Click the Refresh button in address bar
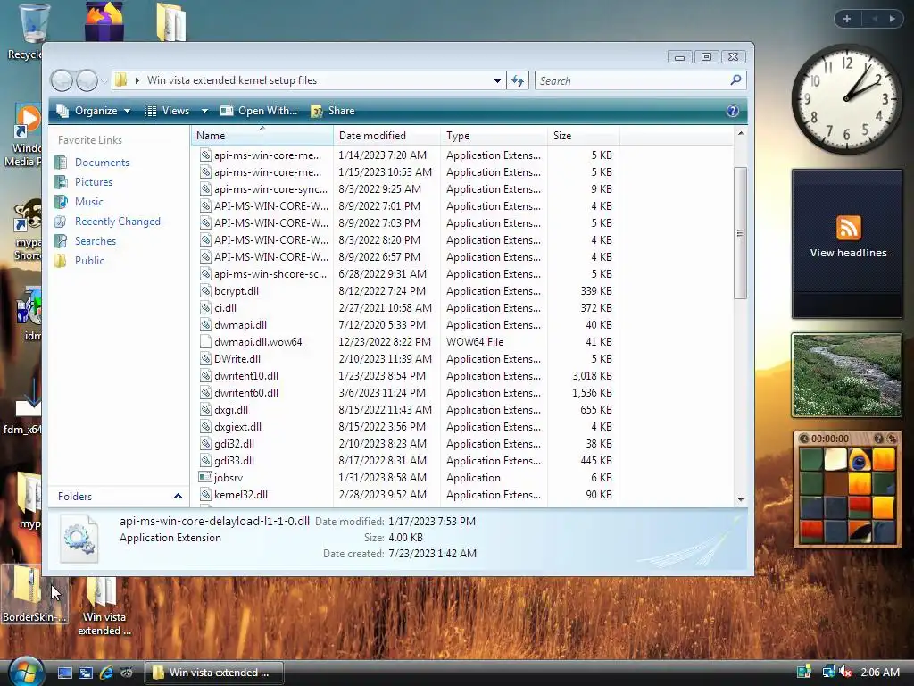Viewport: 914px width, 686px height. pos(518,81)
